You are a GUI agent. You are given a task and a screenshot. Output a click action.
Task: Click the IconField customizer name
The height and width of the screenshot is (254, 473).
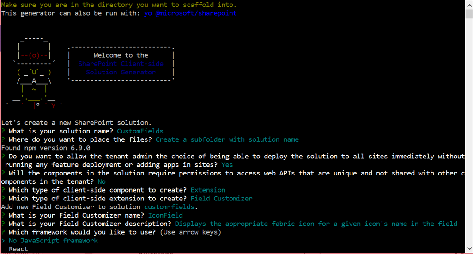pyautogui.click(x=165, y=215)
